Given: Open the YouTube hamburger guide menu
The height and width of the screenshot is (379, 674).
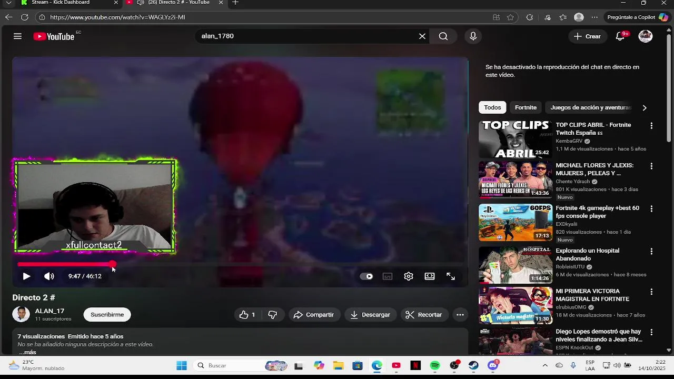Looking at the screenshot, I should 17,36.
